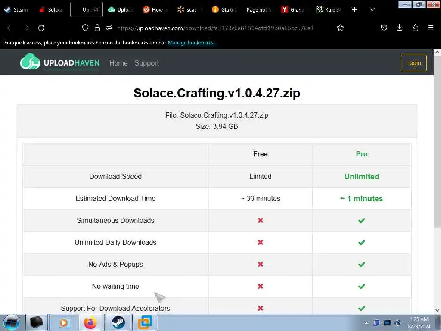
Task: Select the File: Solace.Crafting line
Action: click(217, 115)
